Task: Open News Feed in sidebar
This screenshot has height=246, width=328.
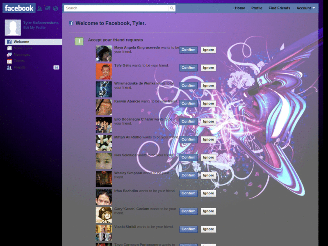Action: click(23, 48)
